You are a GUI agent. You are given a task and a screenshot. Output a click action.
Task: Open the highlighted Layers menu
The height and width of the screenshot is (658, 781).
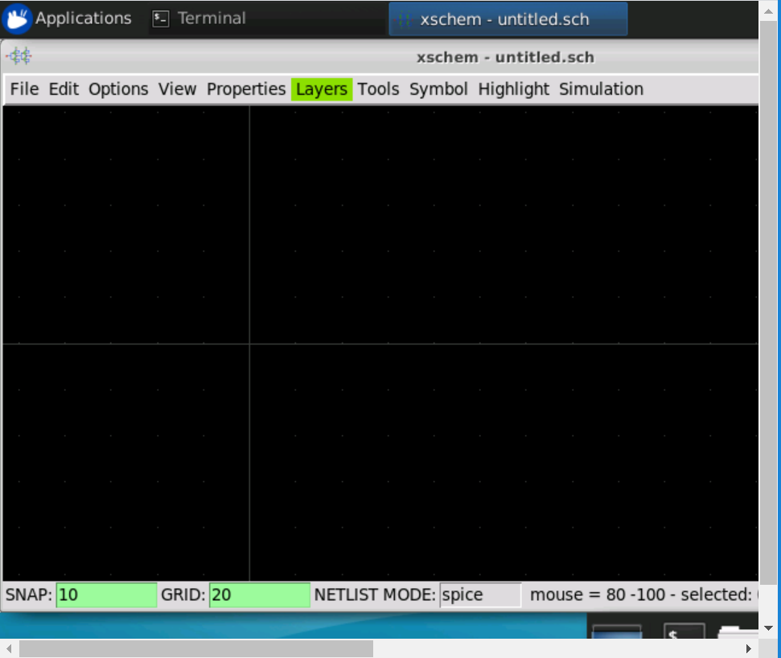click(x=321, y=89)
